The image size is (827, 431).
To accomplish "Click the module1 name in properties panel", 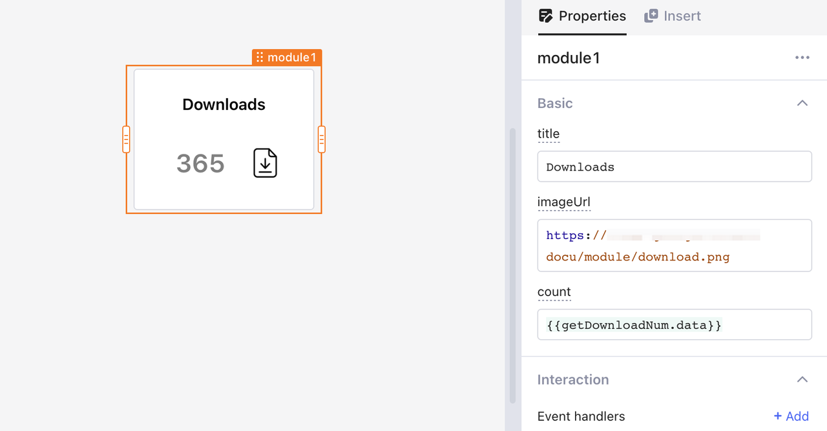I will (x=569, y=58).
